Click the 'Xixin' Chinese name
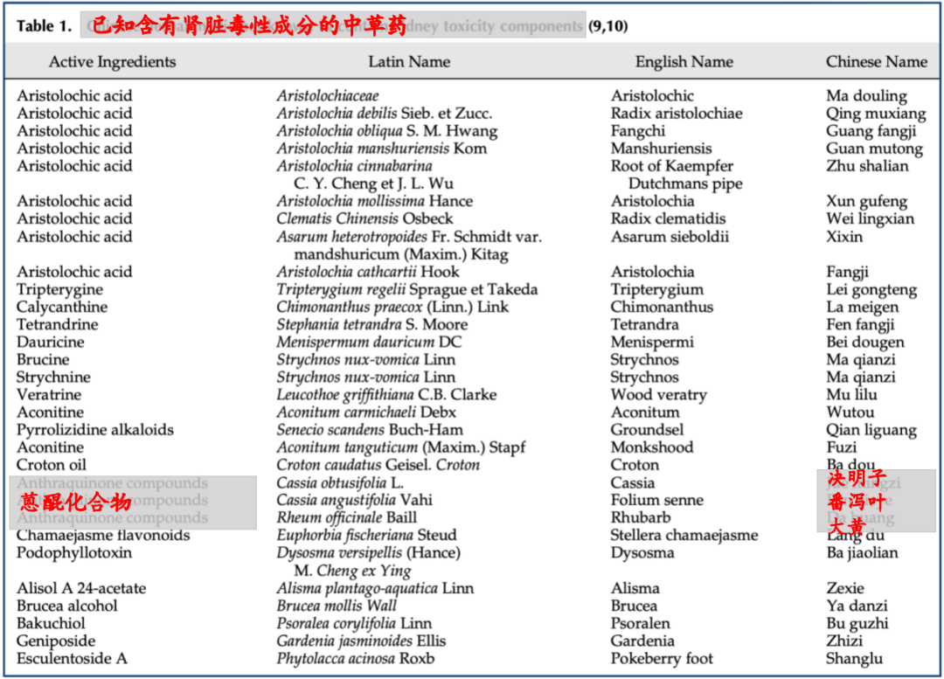Screen dimensions: 944x679 [844, 237]
